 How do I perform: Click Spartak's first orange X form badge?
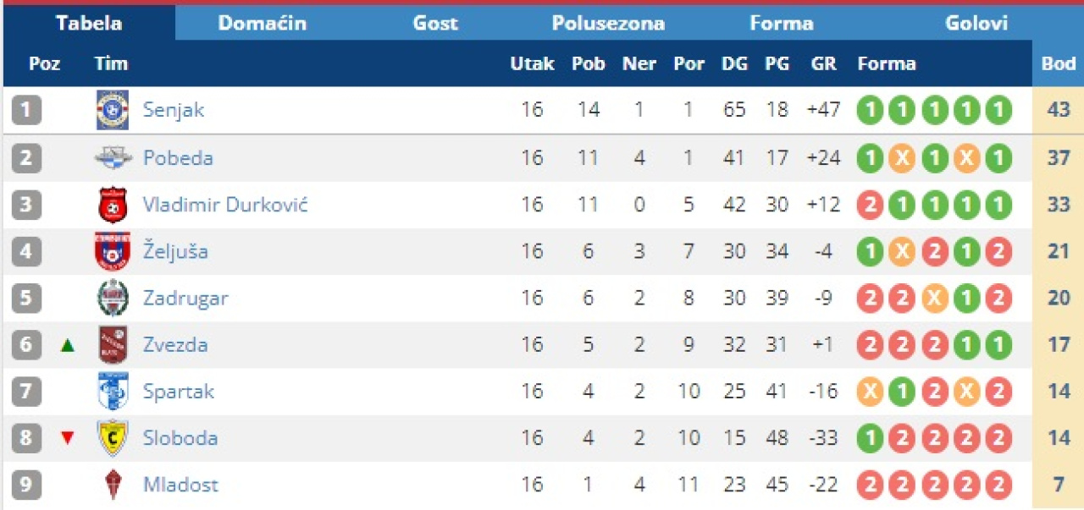pos(870,392)
